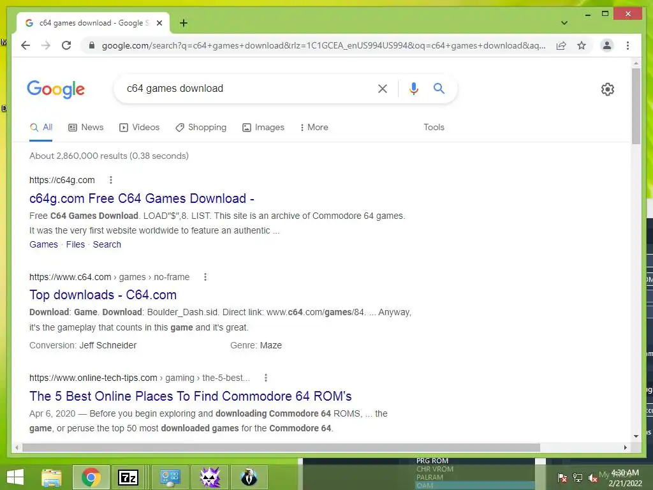Image resolution: width=653 pixels, height=490 pixels.
Task: Open the Files sitelink under c64g.com
Action: 75,244
